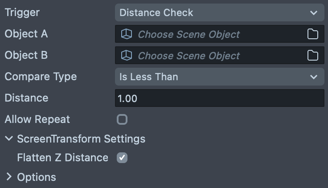Screen dimensions: 328x188
Task: Click the Object B property label
Action: [26, 55]
